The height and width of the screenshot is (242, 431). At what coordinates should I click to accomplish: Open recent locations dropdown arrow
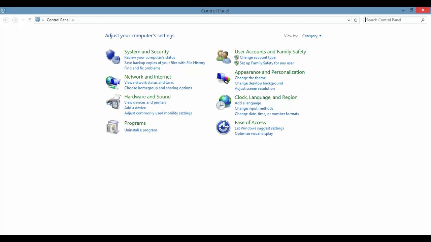tap(23, 20)
